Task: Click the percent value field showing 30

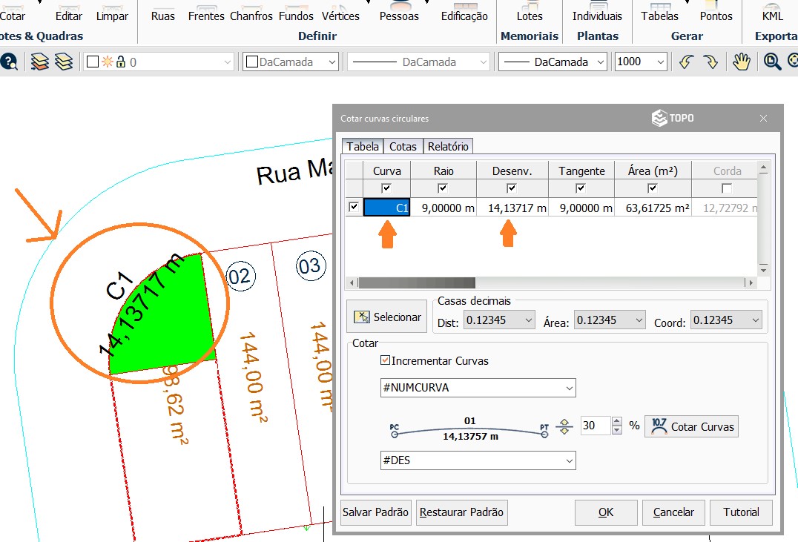Action: [595, 426]
